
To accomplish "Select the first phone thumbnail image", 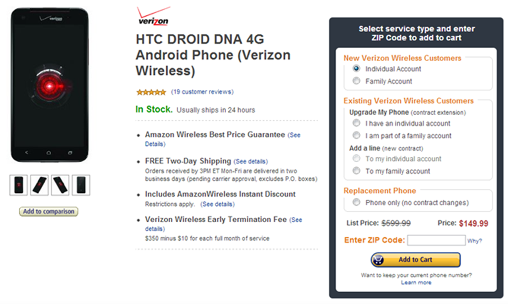I will [19, 185].
